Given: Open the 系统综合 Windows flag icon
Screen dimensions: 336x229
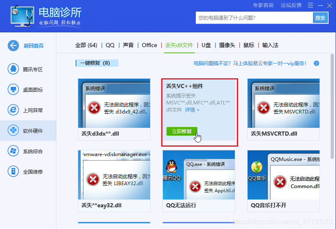Looking at the screenshot, I should coord(13,151).
